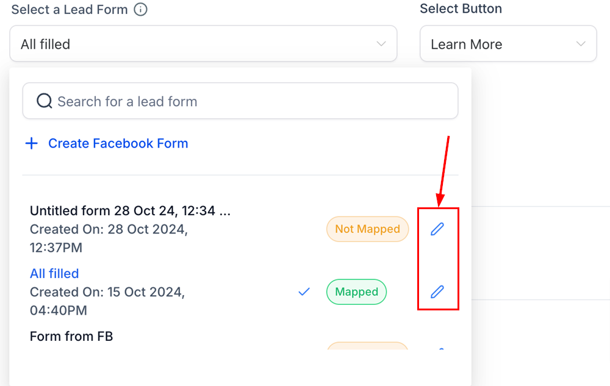The height and width of the screenshot is (386, 610).
Task: Collapse the lead form list using its chevron
Action: (381, 44)
